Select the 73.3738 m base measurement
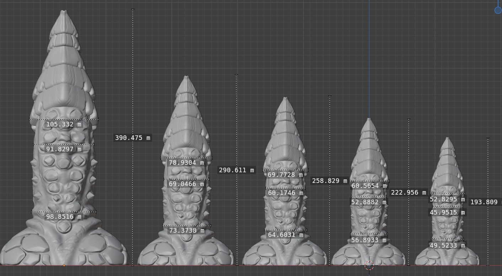 pyautogui.click(x=186, y=231)
